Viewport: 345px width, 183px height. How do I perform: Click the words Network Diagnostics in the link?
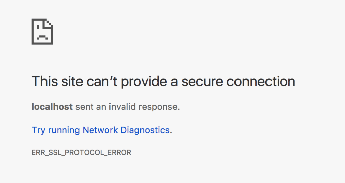(x=126, y=130)
